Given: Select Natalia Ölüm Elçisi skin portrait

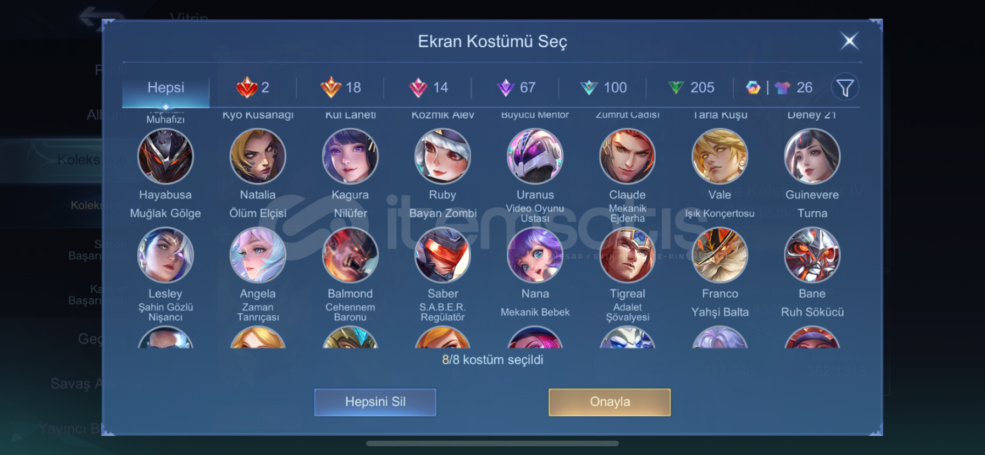Looking at the screenshot, I should point(258,156).
